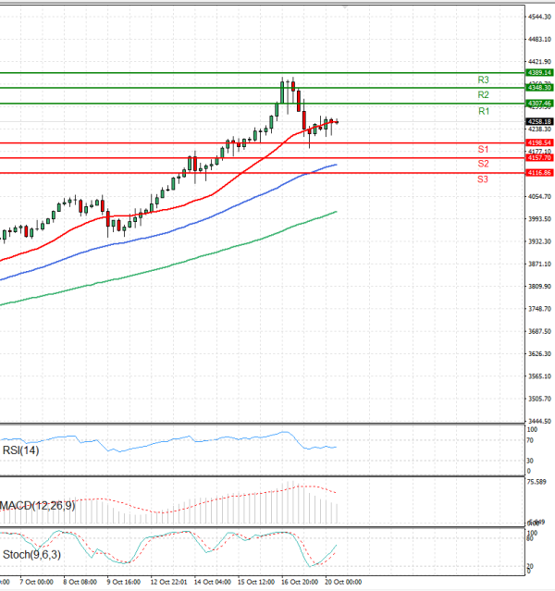Click the 4307.46 green price tag
This screenshot has width=555, height=591.
(539, 103)
